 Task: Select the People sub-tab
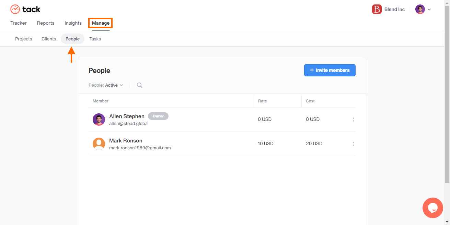(x=73, y=39)
